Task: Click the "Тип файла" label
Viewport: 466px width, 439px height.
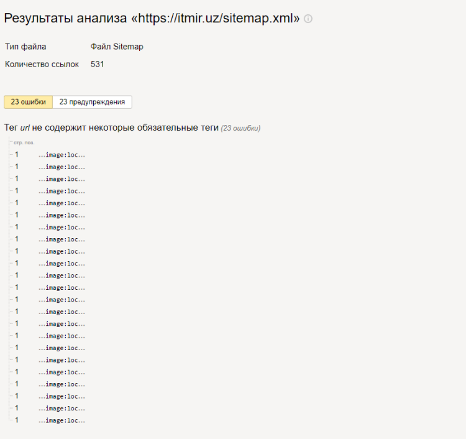Action: pyautogui.click(x=25, y=47)
